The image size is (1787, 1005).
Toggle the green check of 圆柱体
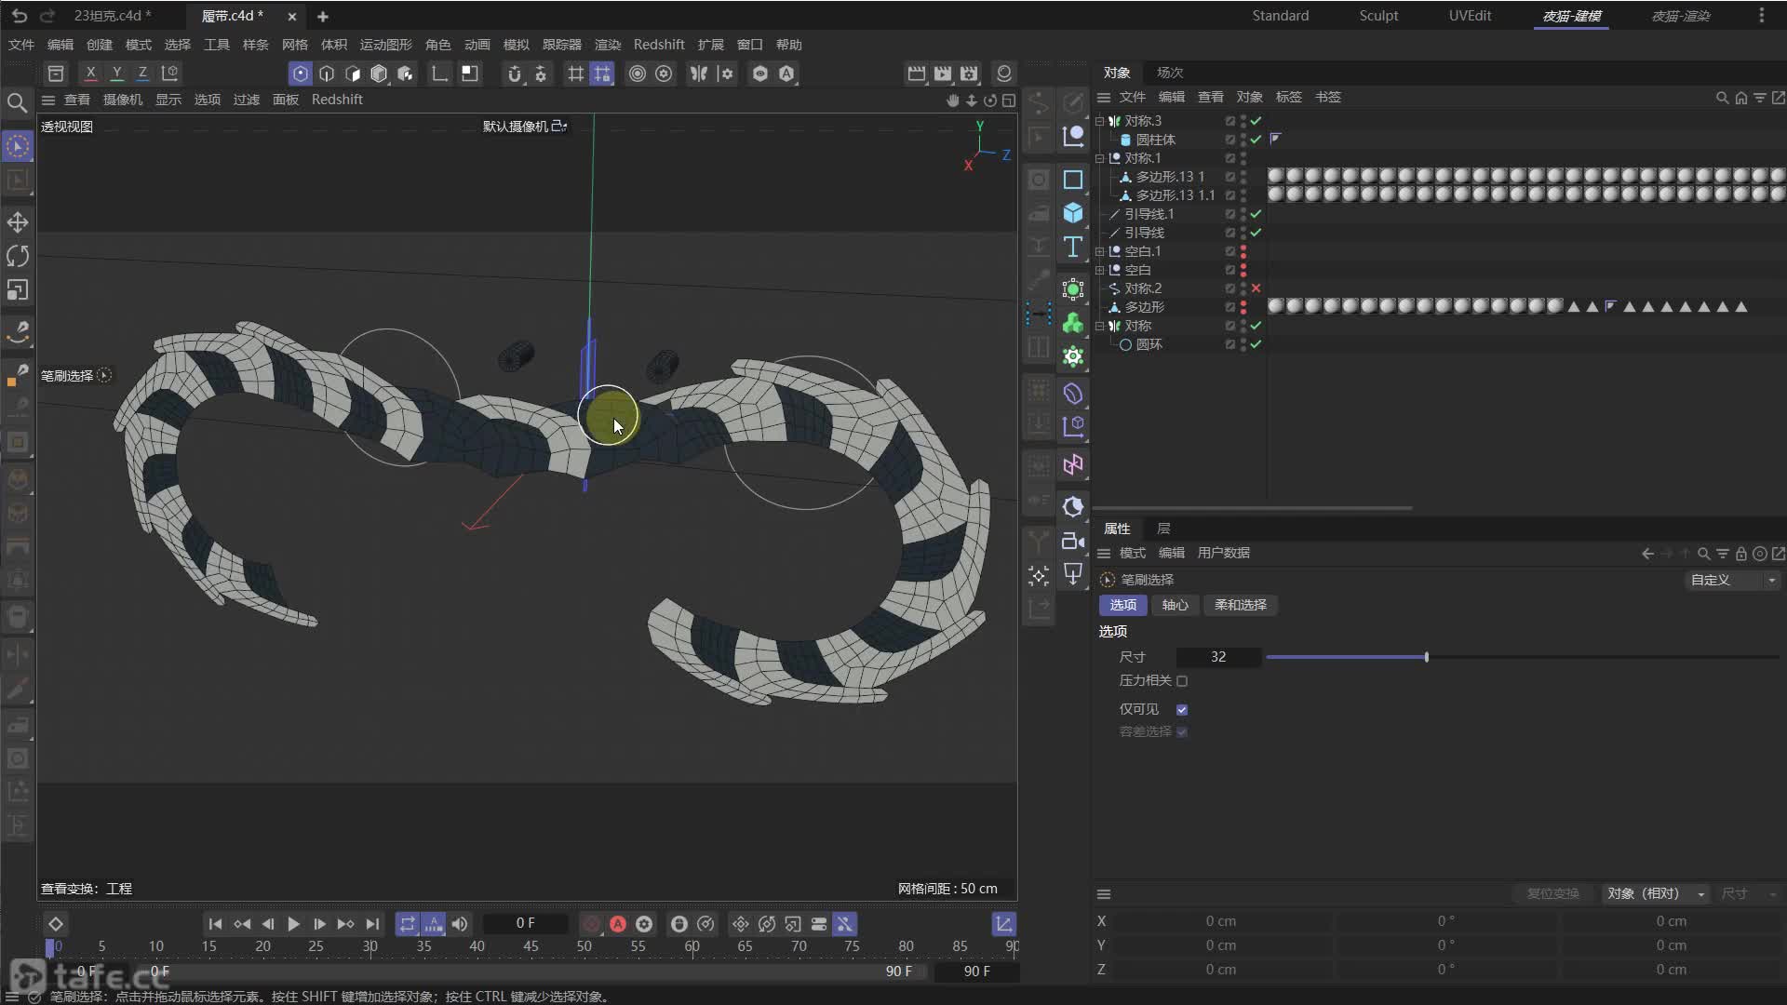tap(1256, 140)
